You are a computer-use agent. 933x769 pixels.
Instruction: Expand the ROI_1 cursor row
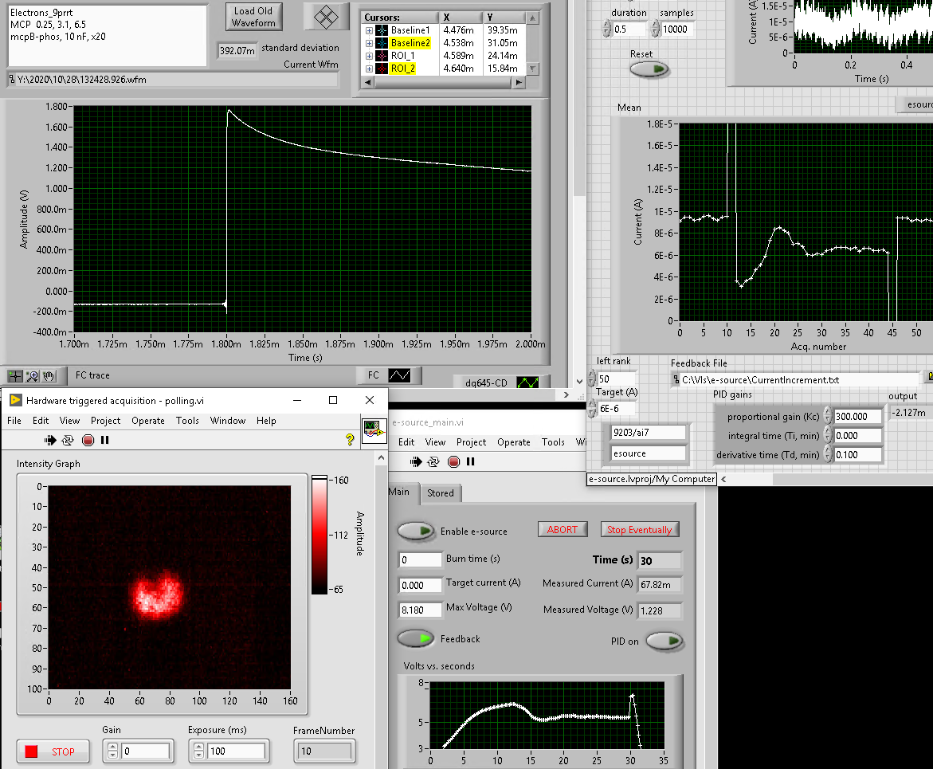click(x=369, y=56)
